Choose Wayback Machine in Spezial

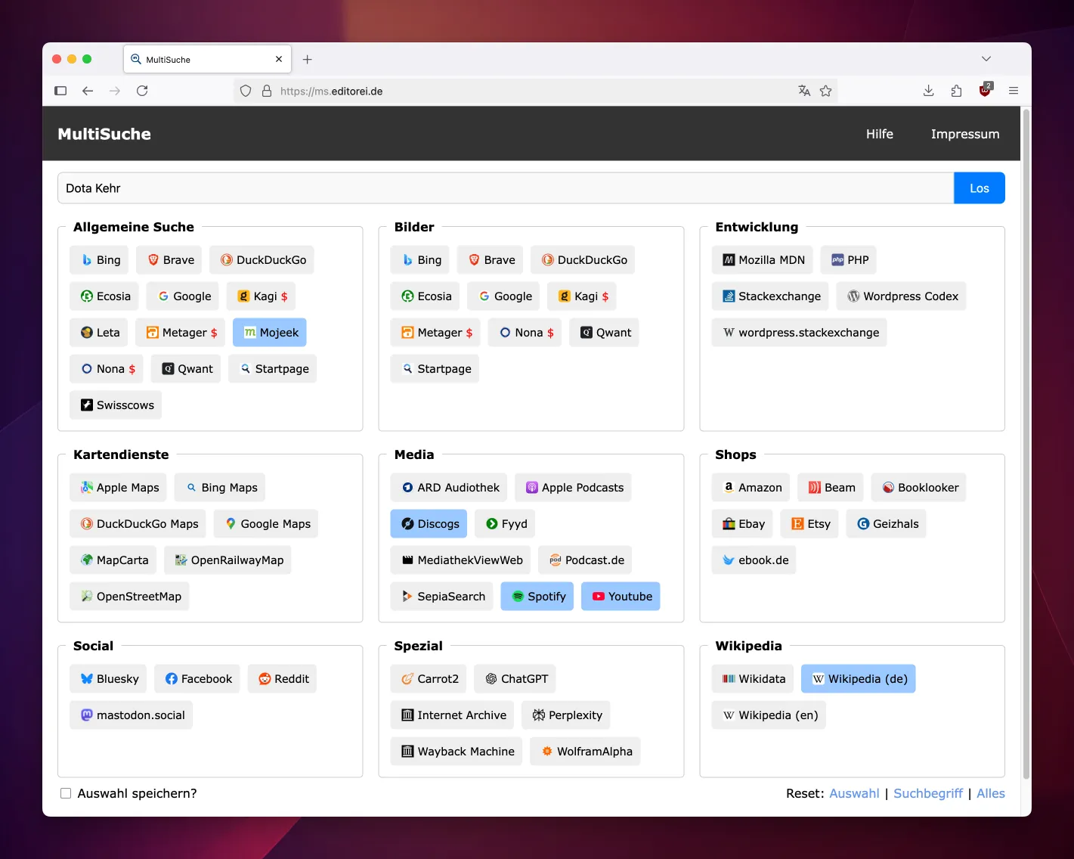(457, 752)
